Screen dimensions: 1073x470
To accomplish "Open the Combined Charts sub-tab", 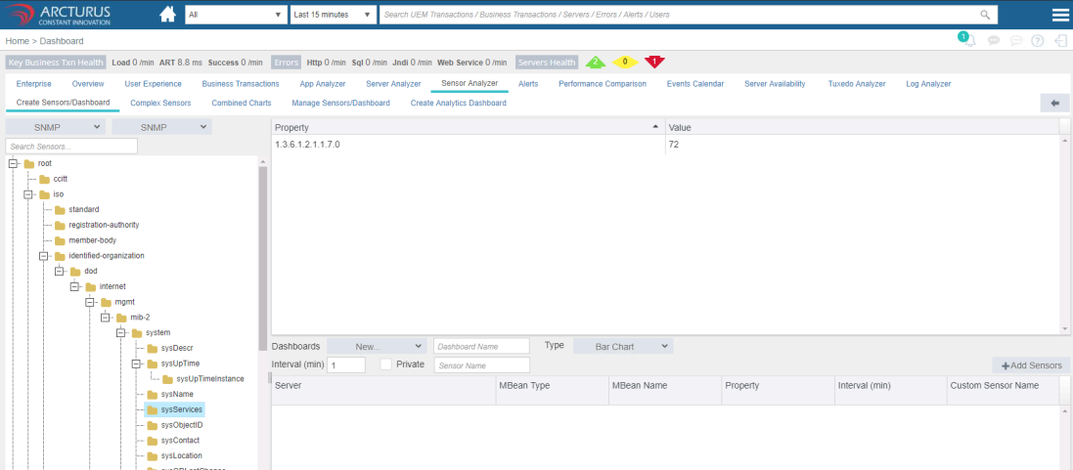I will 241,103.
